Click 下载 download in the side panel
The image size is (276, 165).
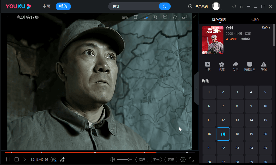tap(208, 67)
